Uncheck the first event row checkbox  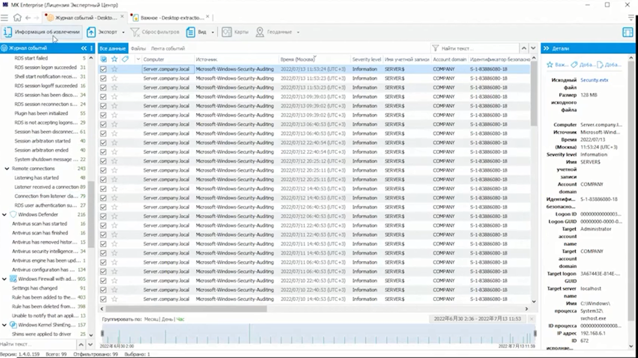point(103,69)
